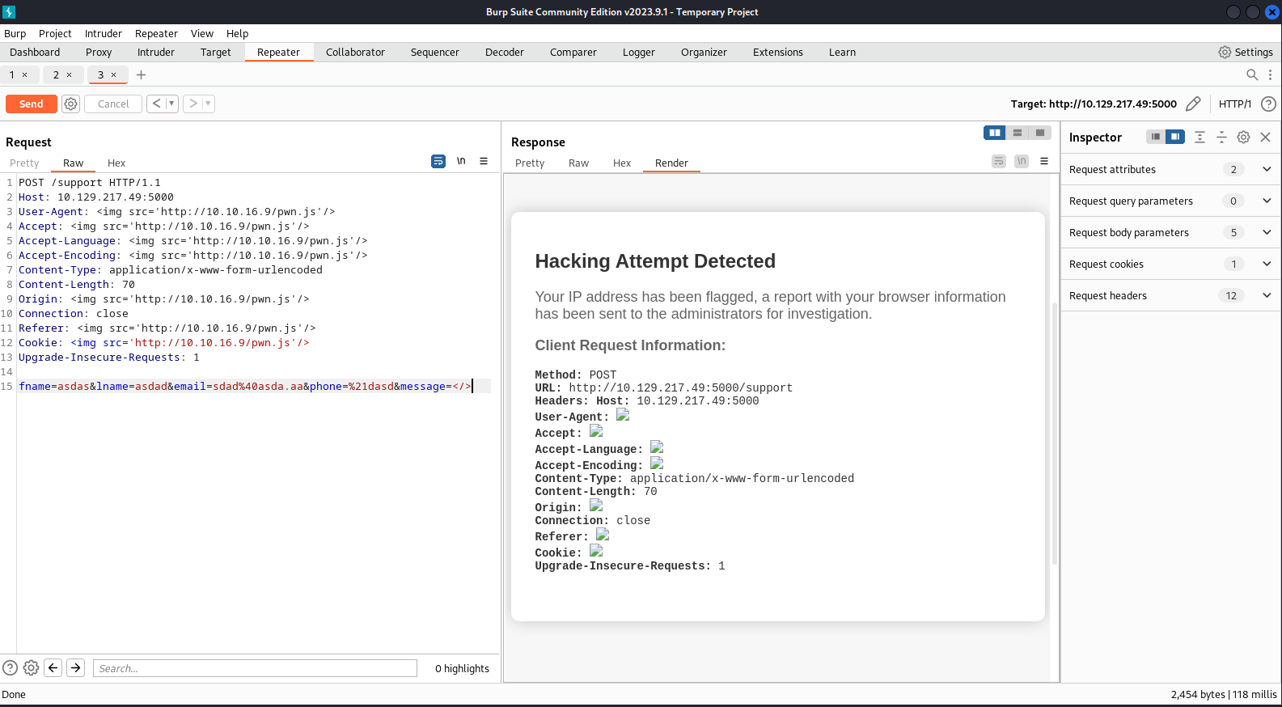Image resolution: width=1282 pixels, height=707 pixels.
Task: Go to previous request in history
Action: [x=156, y=104]
